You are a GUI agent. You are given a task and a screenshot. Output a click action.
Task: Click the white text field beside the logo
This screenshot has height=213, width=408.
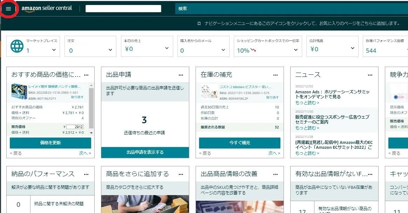[x=123, y=8]
